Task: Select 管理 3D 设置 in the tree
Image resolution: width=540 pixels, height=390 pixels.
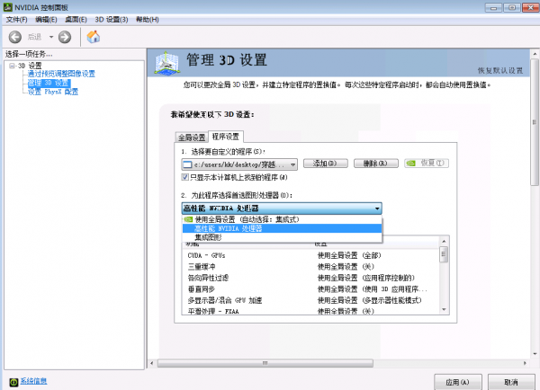Action: point(49,83)
